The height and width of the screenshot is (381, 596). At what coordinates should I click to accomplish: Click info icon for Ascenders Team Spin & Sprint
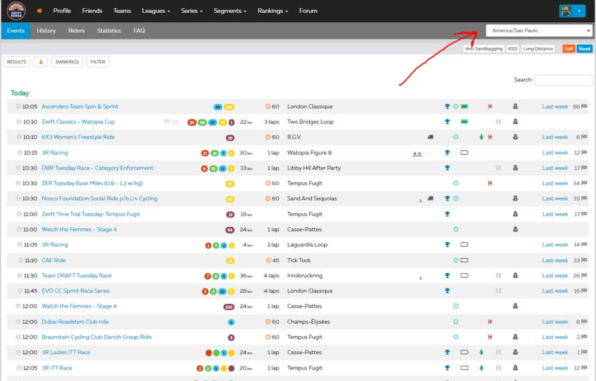point(18,107)
